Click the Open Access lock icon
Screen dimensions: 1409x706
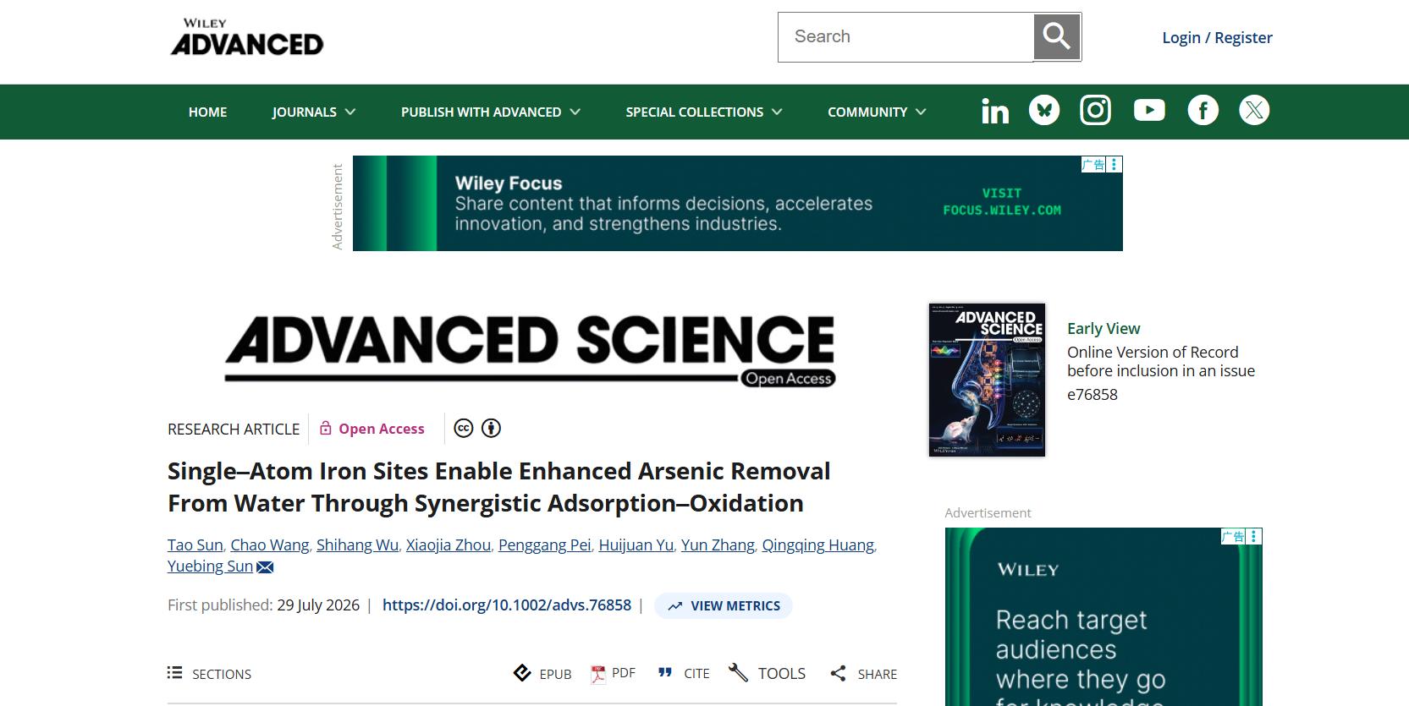tap(325, 429)
